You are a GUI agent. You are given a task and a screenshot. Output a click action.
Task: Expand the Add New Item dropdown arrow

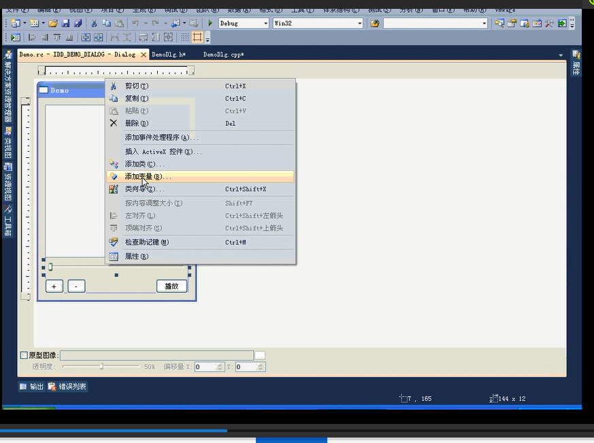click(43, 24)
